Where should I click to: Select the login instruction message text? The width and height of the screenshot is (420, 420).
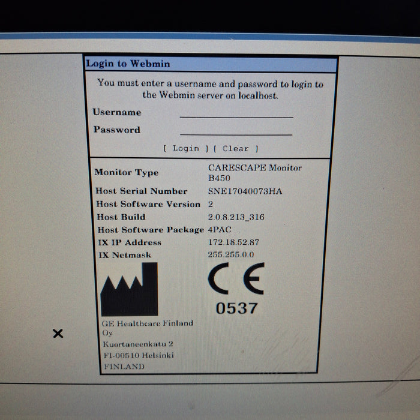tap(210, 89)
